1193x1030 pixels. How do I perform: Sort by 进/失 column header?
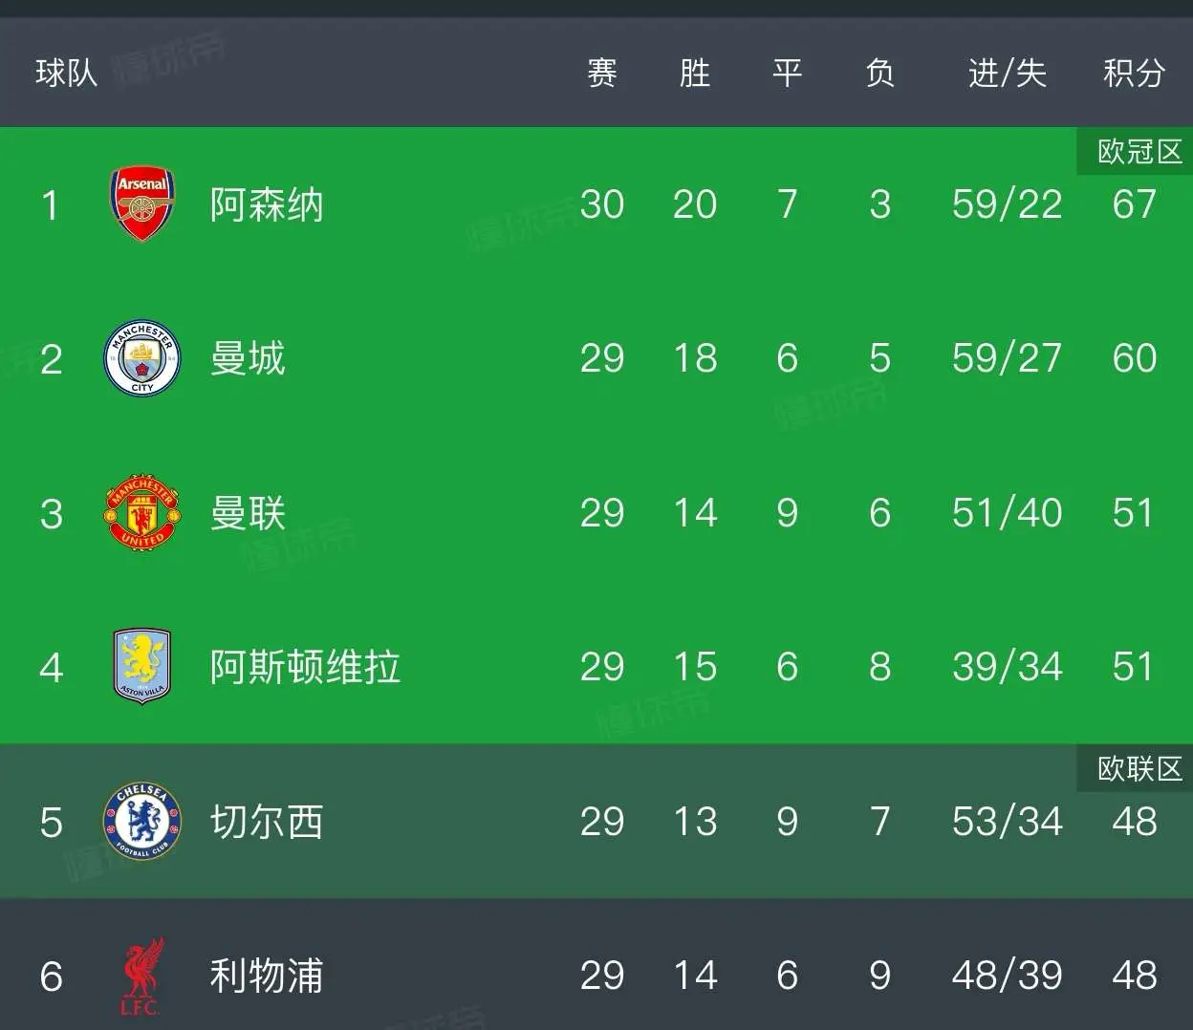1008,73
